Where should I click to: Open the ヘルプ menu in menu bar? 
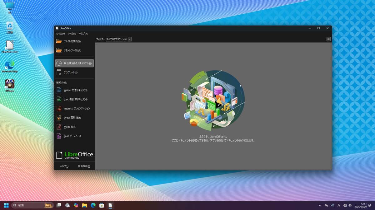pyautogui.click(x=83, y=34)
